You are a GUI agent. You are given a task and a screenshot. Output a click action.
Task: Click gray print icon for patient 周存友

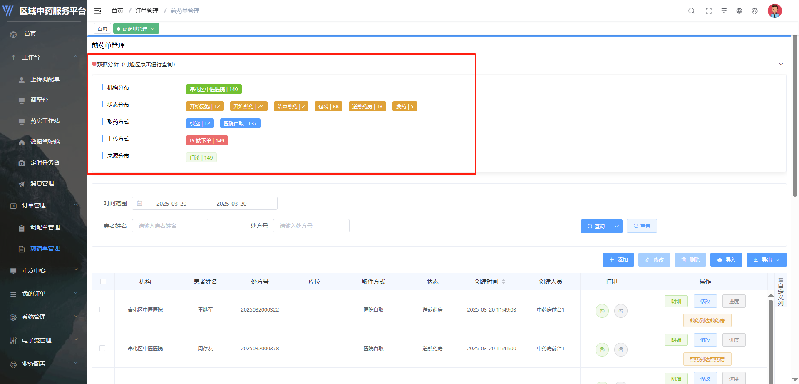click(620, 349)
